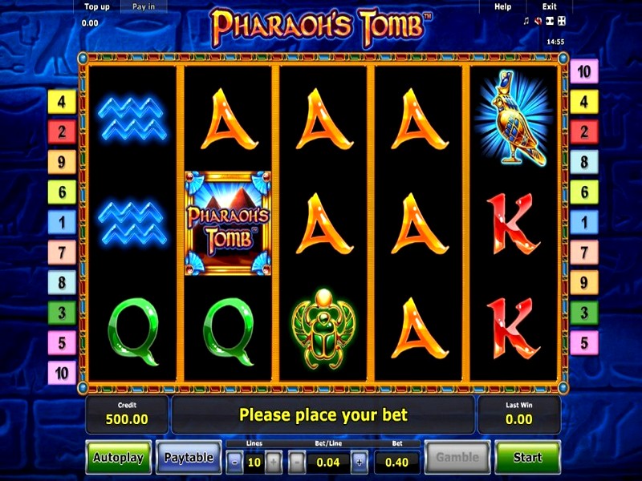The image size is (642, 481).
Task: Click the golden falcon statue symbol
Action: click(514, 118)
